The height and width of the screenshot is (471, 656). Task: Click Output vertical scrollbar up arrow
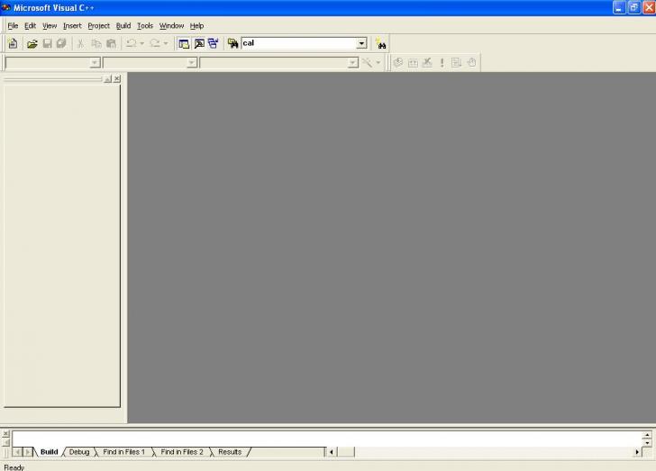click(x=647, y=435)
